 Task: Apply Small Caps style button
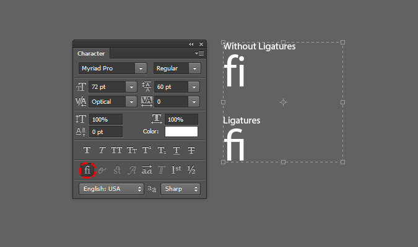pos(131,150)
